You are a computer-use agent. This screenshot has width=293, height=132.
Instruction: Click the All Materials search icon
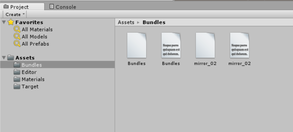pyautogui.click(x=17, y=29)
